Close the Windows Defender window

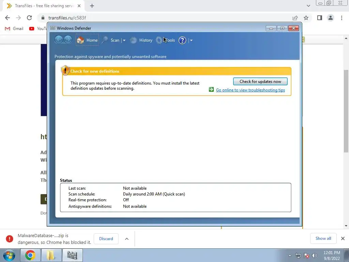(293, 28)
